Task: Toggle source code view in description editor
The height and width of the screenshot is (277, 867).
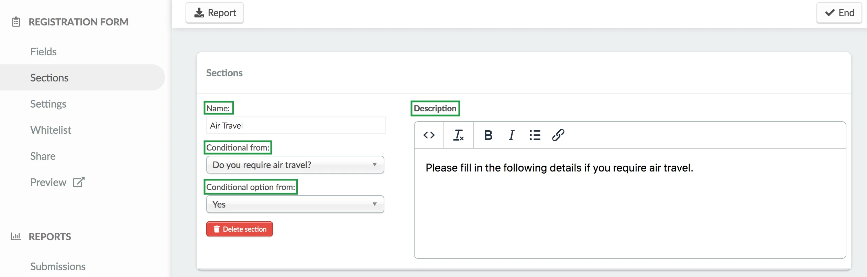Action: 429,135
